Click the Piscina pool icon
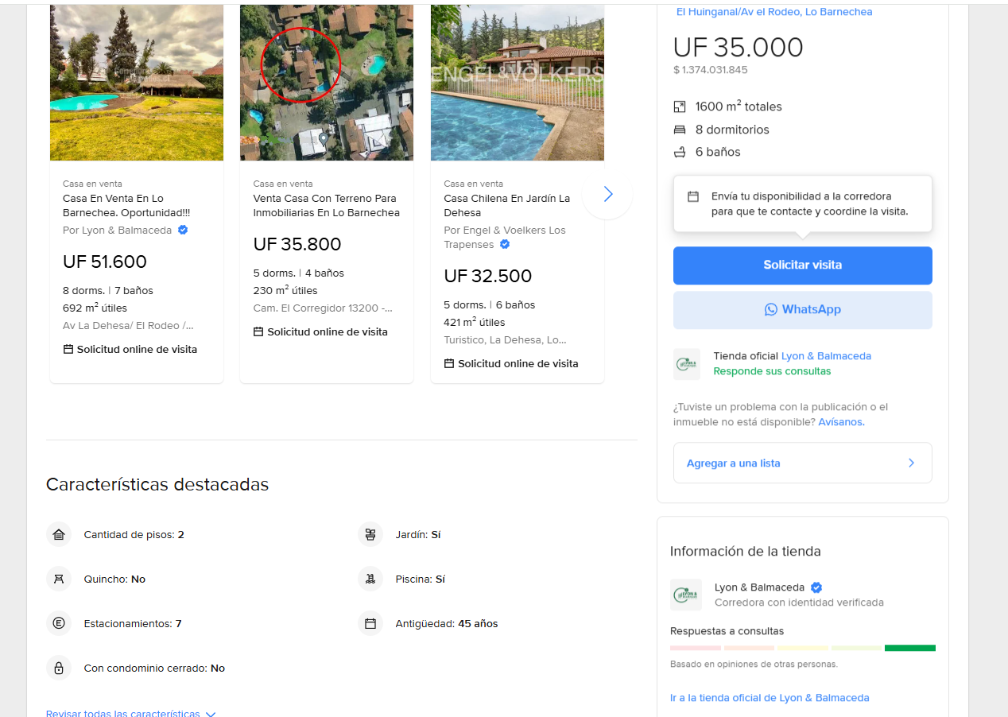This screenshot has height=717, width=1008. (x=370, y=579)
